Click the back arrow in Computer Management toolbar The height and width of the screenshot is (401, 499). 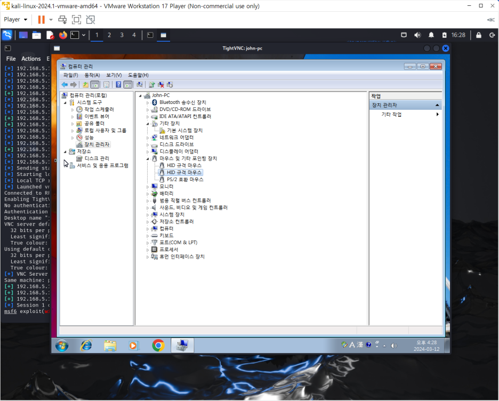coord(65,85)
